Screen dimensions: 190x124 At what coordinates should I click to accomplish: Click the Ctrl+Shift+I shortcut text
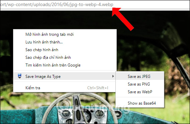click(x=98, y=88)
